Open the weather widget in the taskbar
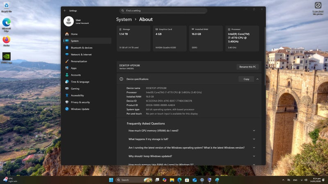The image size is (328, 184). [x=10, y=180]
